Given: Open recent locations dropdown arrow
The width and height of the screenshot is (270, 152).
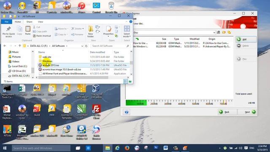Looking at the screenshot, I should point(15,46).
